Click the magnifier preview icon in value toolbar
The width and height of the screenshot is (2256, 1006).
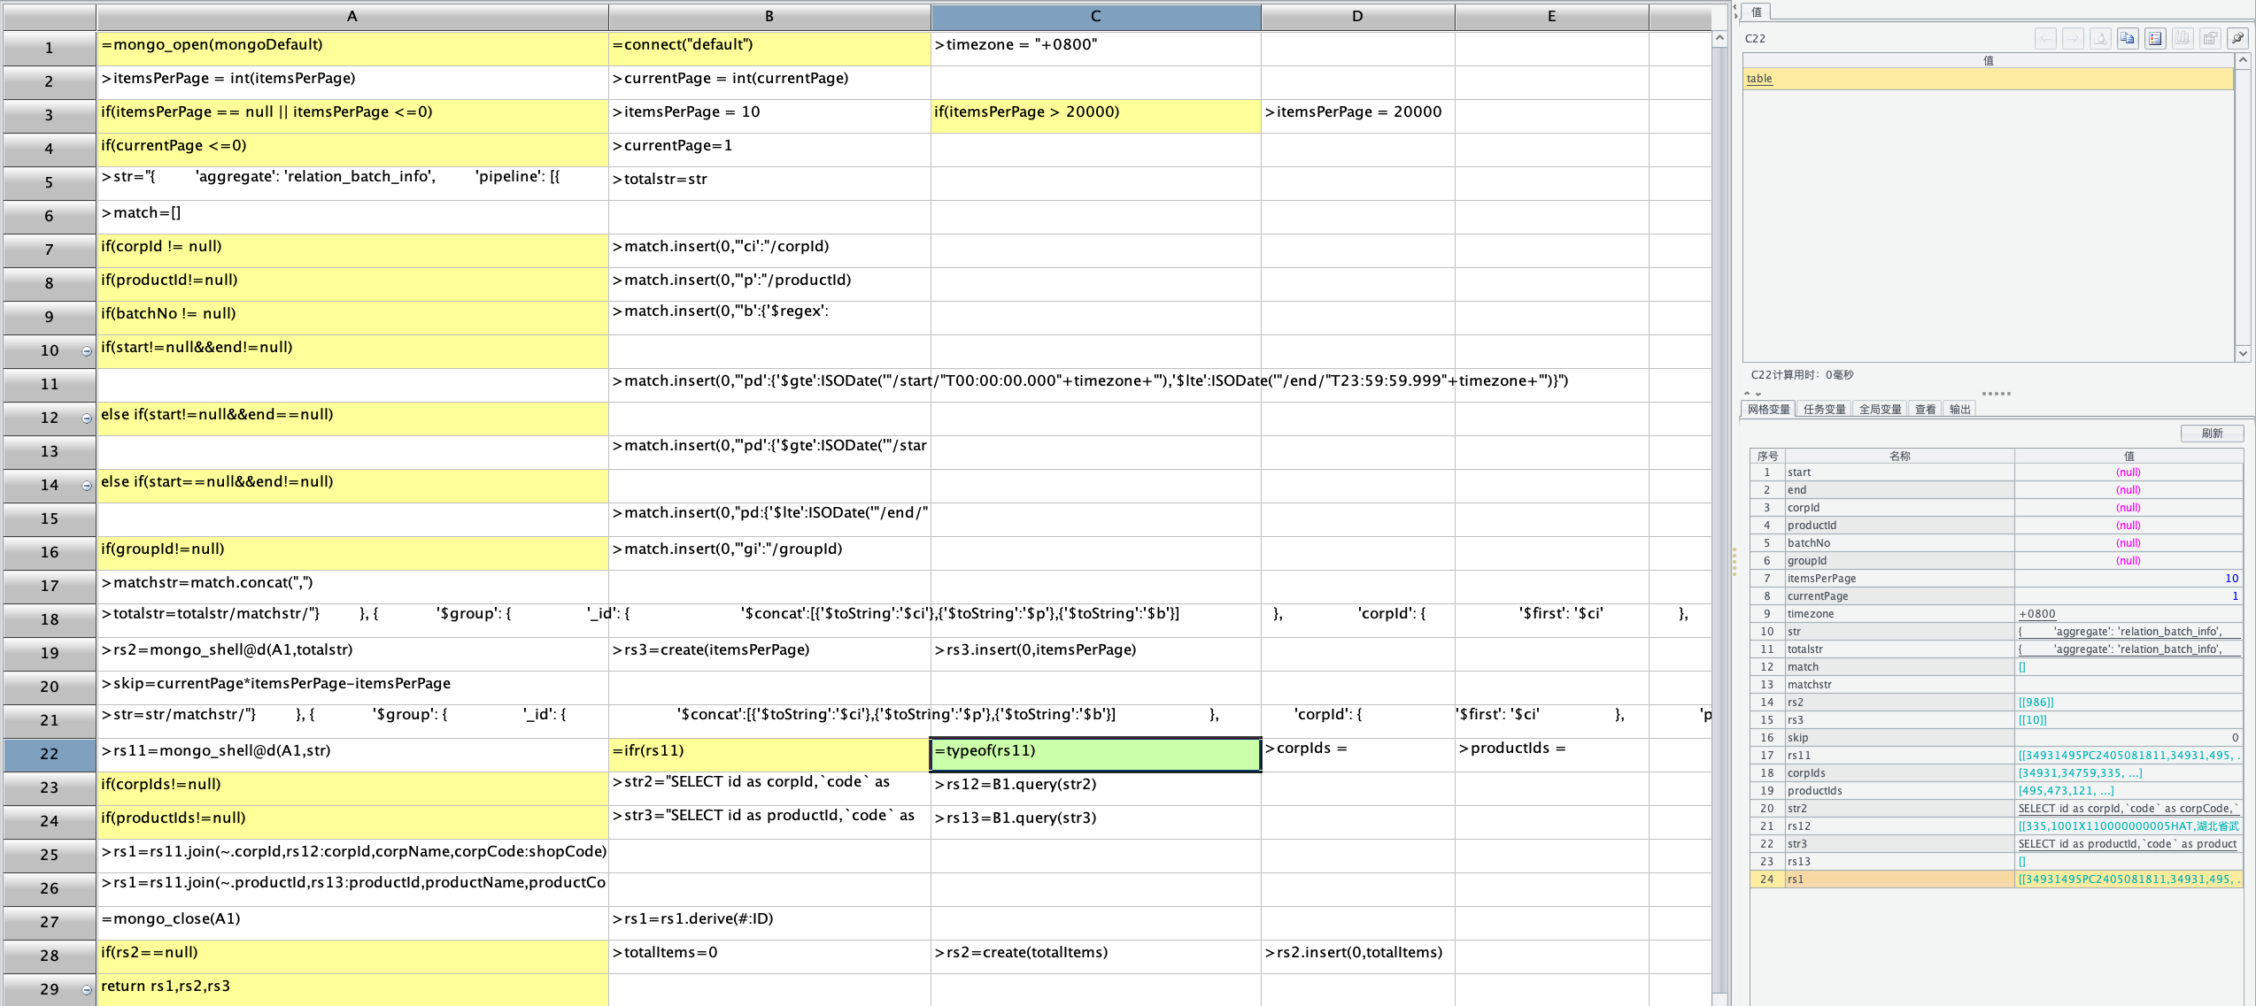[2100, 38]
